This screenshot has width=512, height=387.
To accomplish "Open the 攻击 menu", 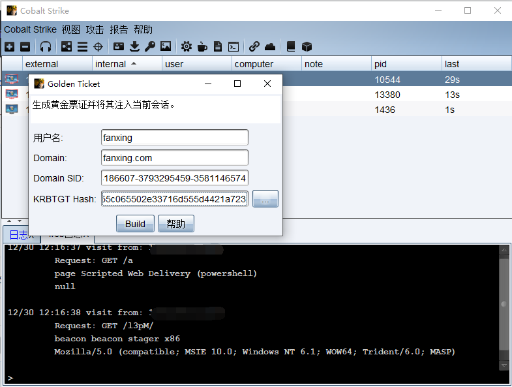I will (x=95, y=29).
